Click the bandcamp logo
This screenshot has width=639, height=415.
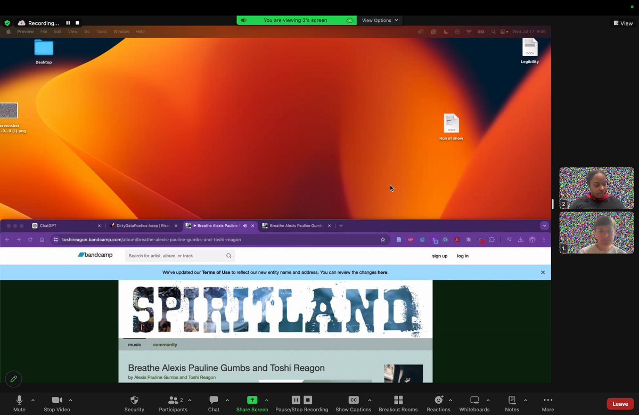[x=95, y=255]
